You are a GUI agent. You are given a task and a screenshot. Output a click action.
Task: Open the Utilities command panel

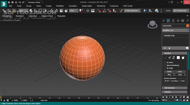click(x=187, y=21)
